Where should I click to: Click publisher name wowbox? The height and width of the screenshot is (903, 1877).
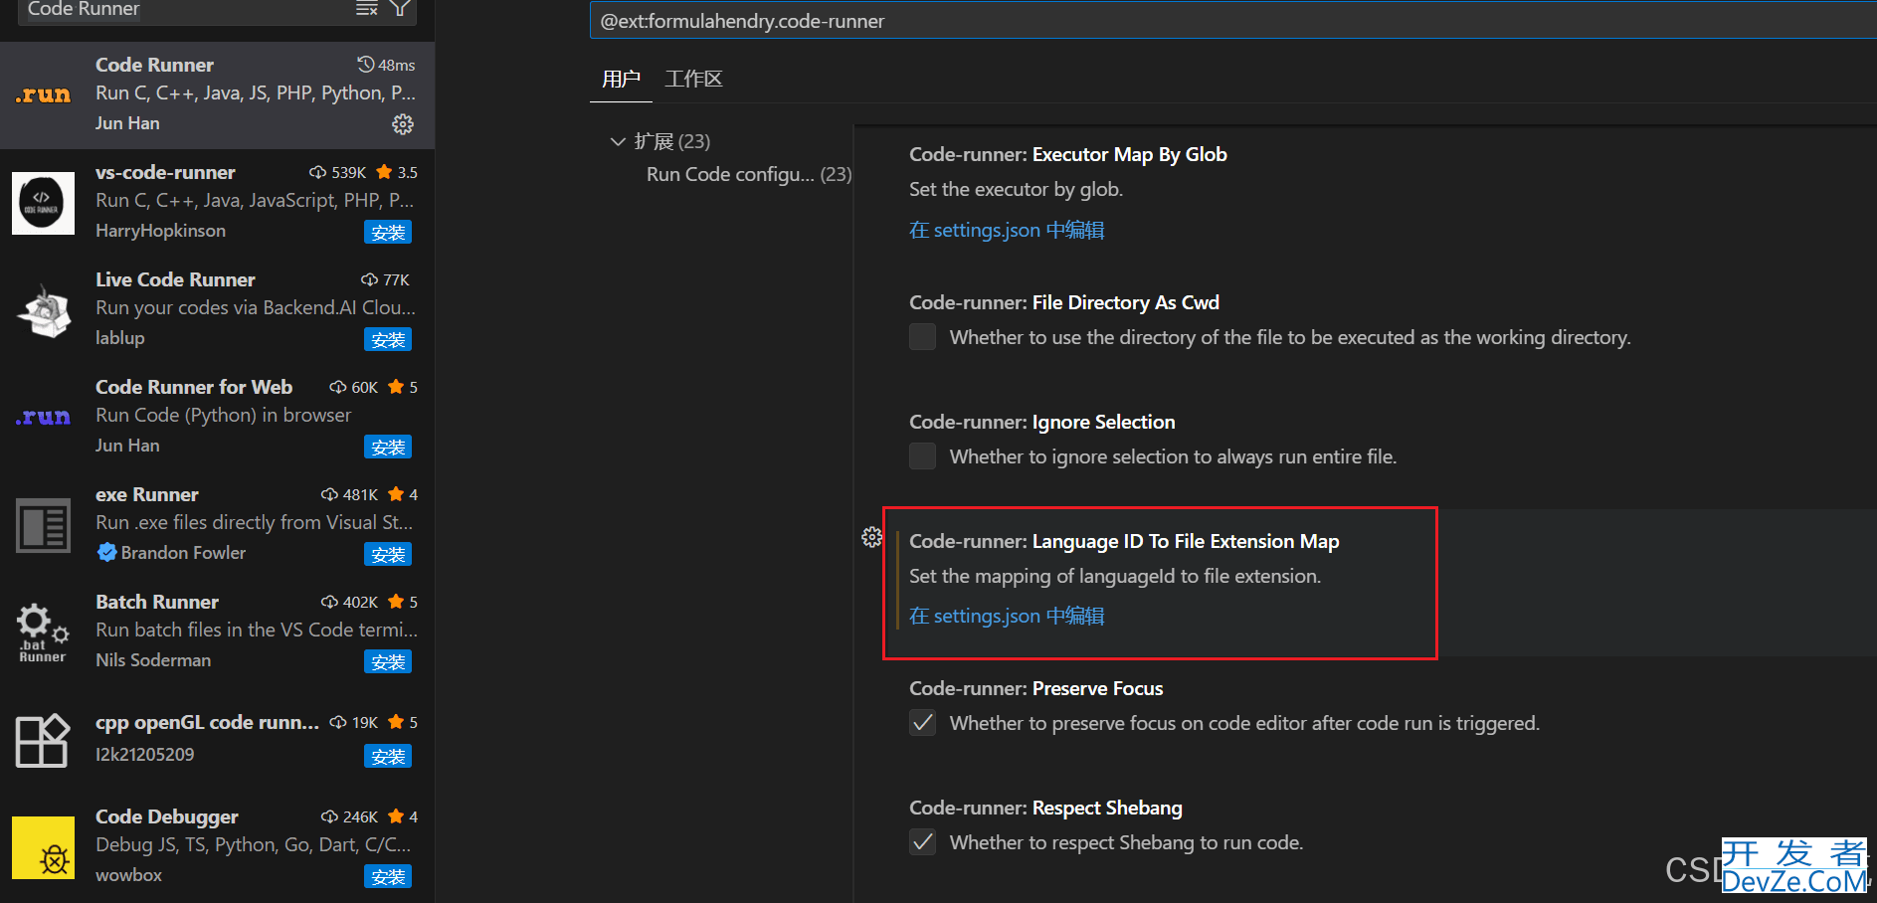[128, 875]
